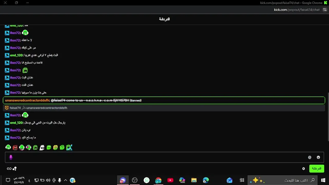Open the purple app with 9+ badge
The image size is (329, 185).
123,180
